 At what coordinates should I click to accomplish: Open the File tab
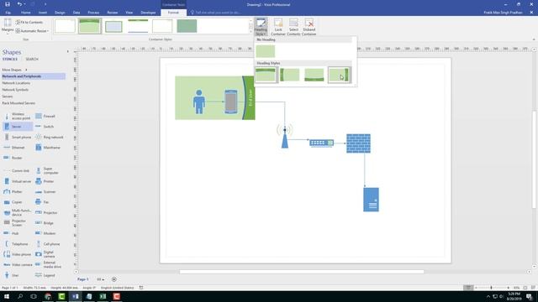[8, 13]
